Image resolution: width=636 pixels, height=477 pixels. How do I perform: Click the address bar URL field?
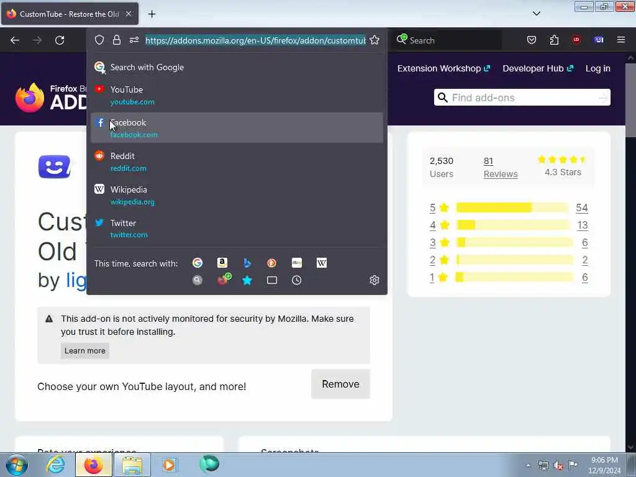pos(255,40)
